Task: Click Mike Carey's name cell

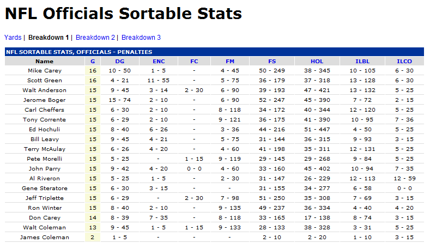Action: coord(44,71)
